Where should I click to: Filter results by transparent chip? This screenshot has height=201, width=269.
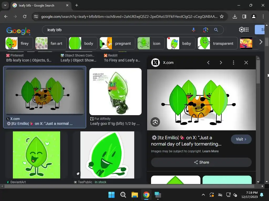tap(218, 43)
